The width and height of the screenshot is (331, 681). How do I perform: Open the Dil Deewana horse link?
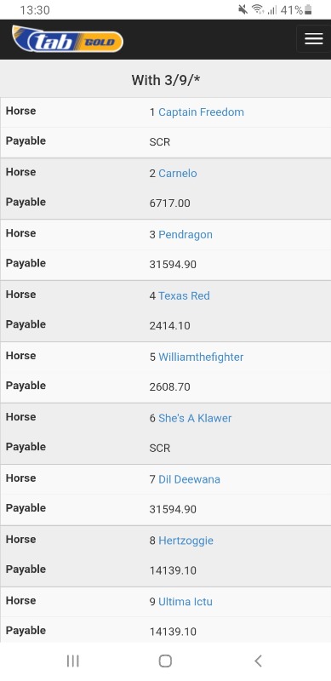coord(190,479)
